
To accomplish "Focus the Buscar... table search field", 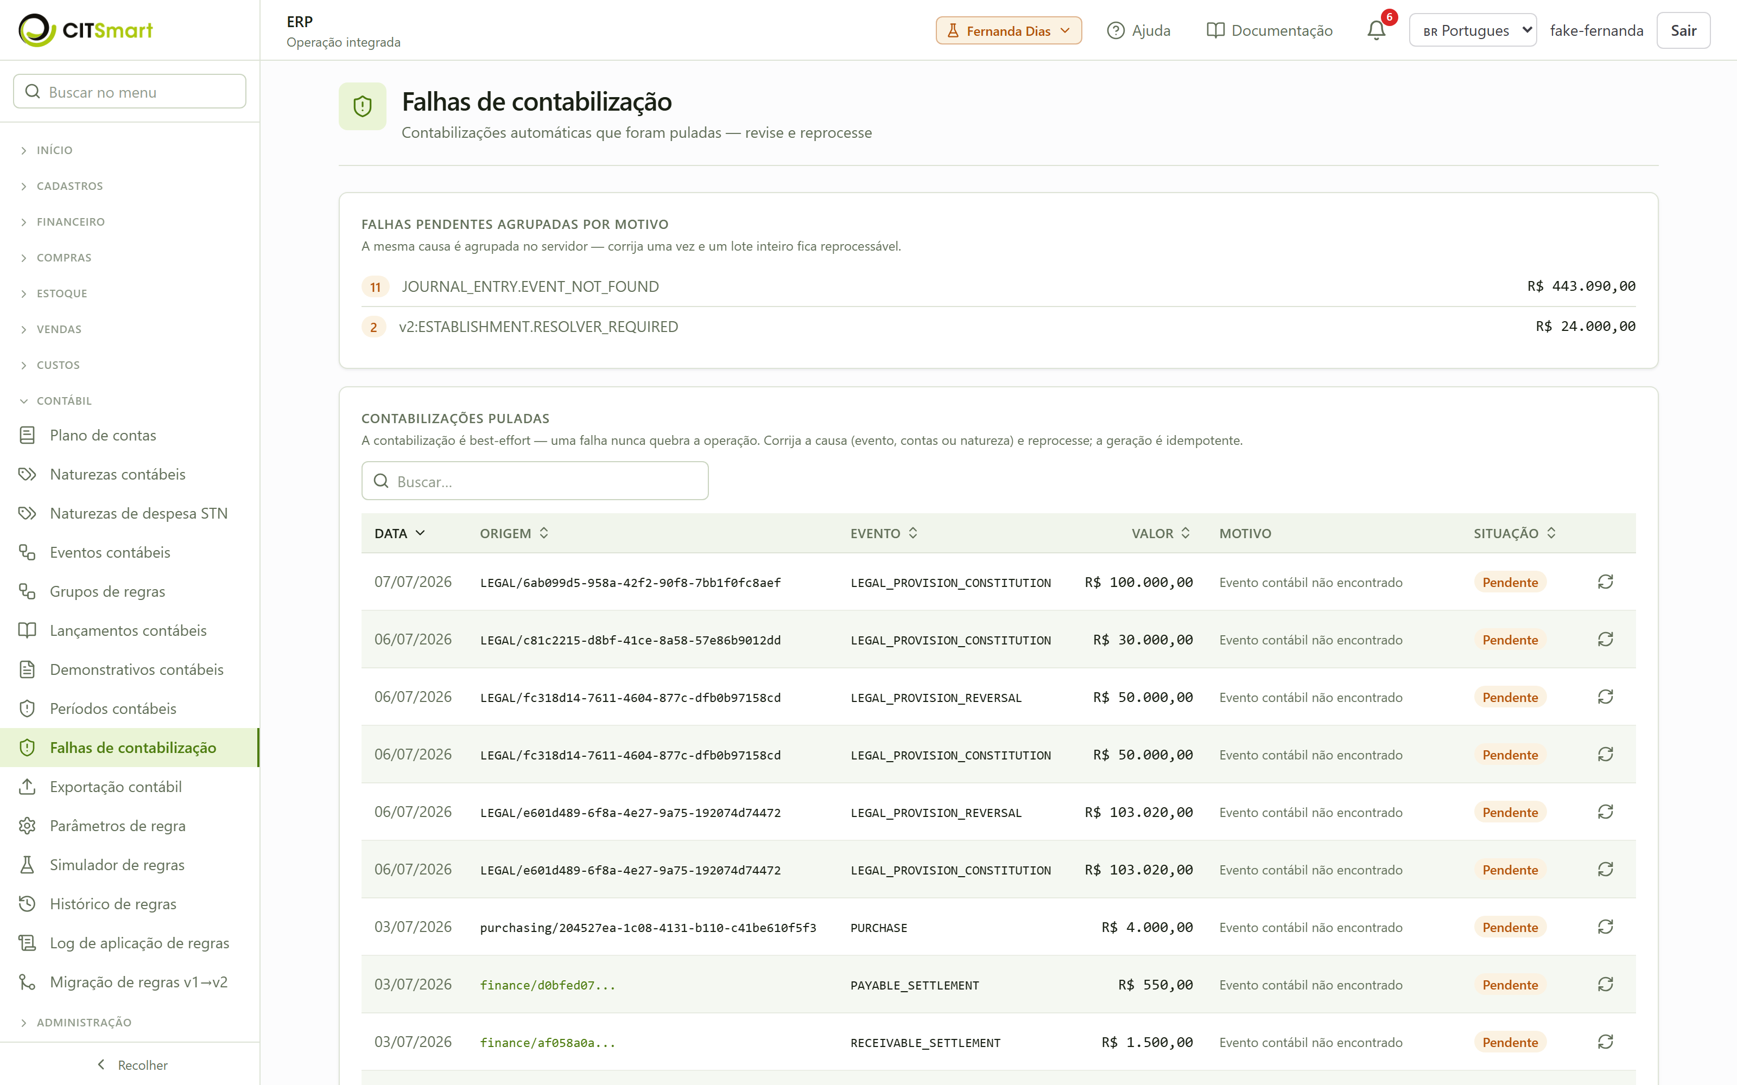I will click(535, 481).
